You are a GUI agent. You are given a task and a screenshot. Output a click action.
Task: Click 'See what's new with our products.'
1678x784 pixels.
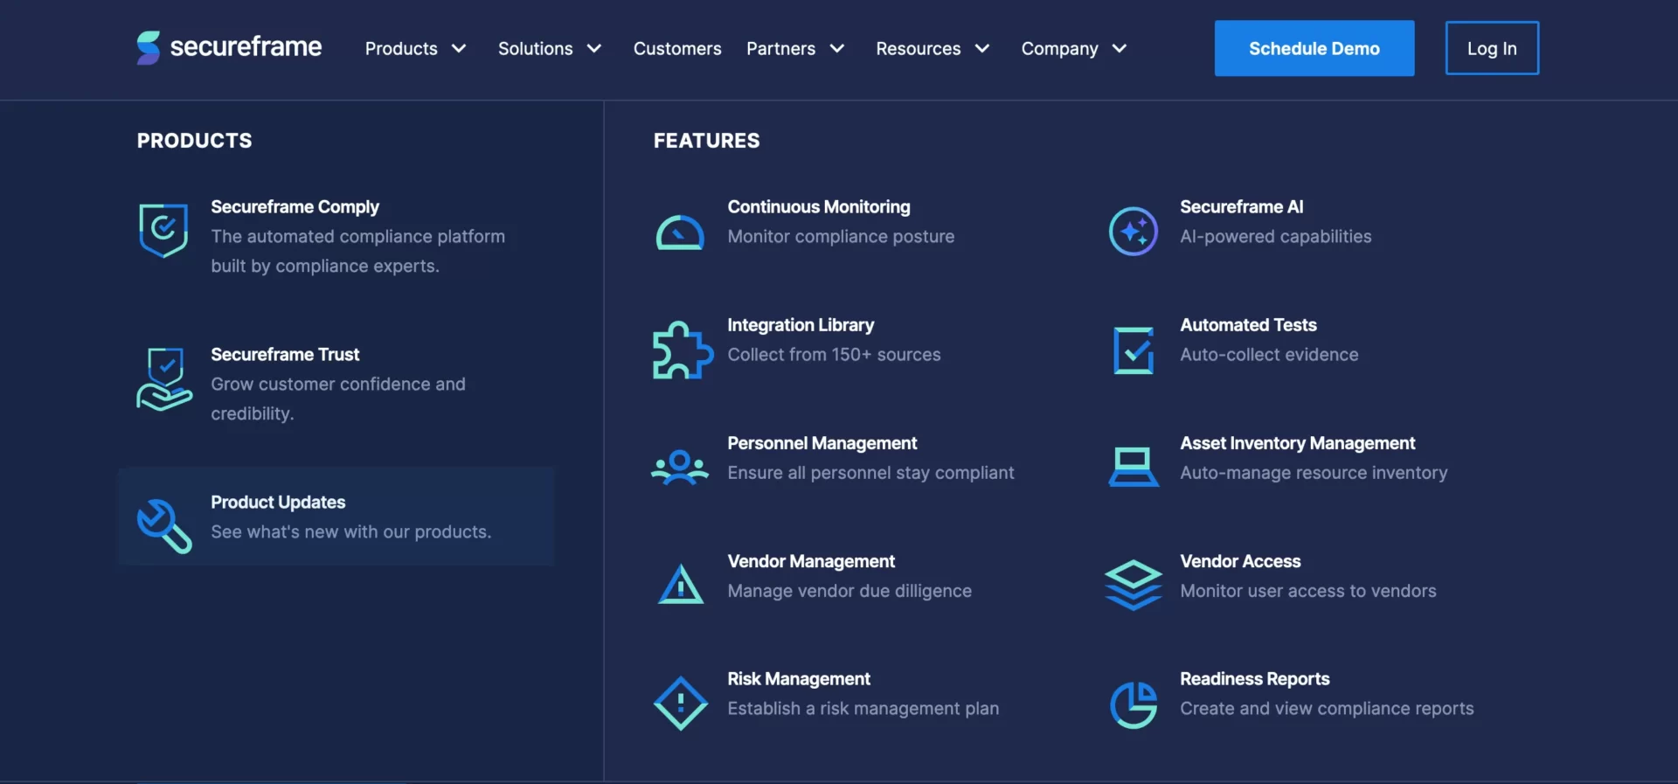(350, 531)
